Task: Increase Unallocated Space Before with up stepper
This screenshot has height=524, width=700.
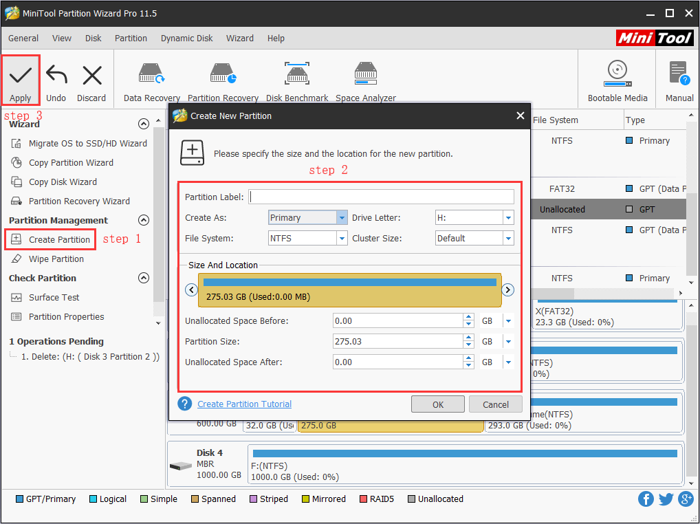Action: [468, 317]
